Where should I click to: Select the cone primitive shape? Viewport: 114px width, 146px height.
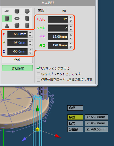click(7, 25)
